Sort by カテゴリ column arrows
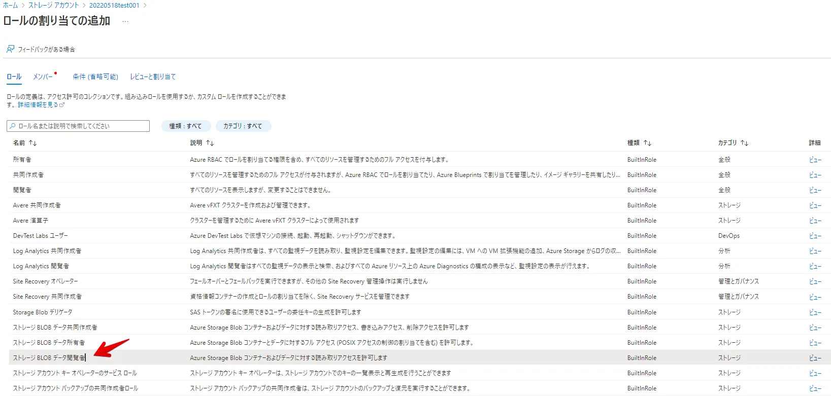This screenshot has height=396, width=831. [x=744, y=143]
